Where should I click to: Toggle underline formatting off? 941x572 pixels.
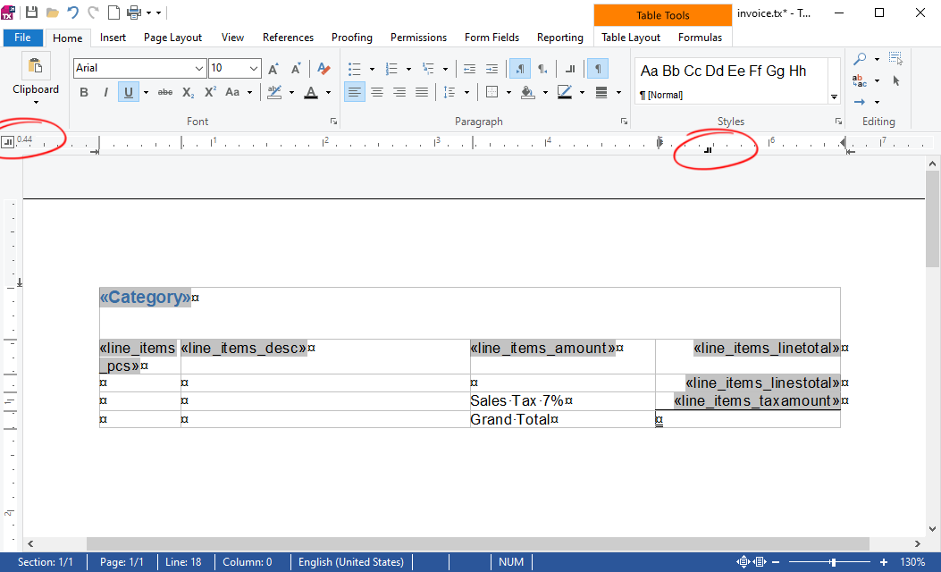point(128,92)
